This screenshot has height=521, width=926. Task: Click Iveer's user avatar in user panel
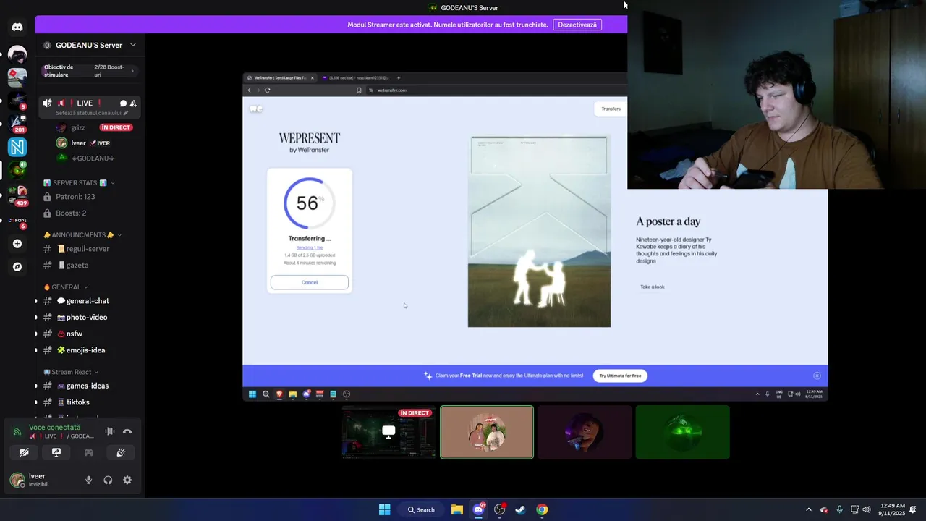pyautogui.click(x=17, y=480)
